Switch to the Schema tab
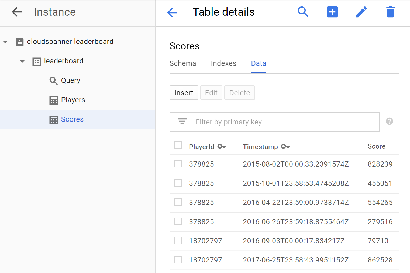The width and height of the screenshot is (410, 273). (183, 63)
